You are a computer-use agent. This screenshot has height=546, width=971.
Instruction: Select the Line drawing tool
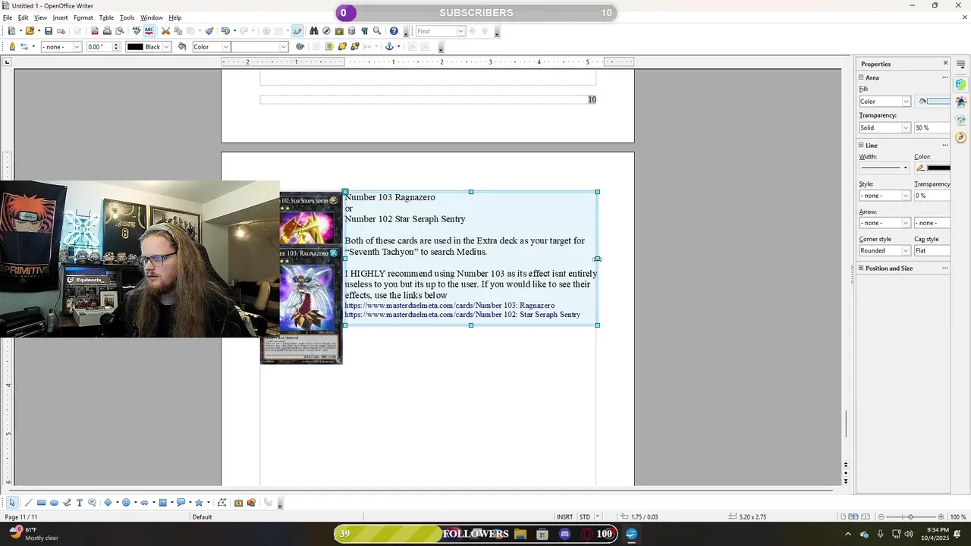click(28, 503)
